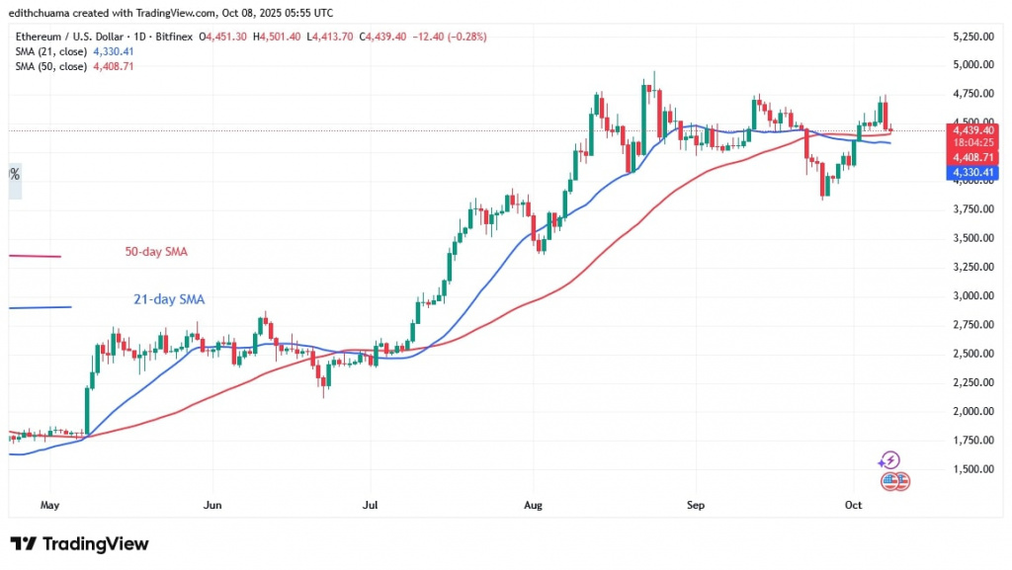
Task: Click the 18:04:25 bar countdown timer
Action: tap(972, 141)
